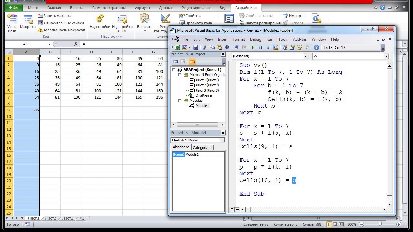Switch to Alphabetic properties tab
Screen dimensions: 413x232
click(x=181, y=147)
